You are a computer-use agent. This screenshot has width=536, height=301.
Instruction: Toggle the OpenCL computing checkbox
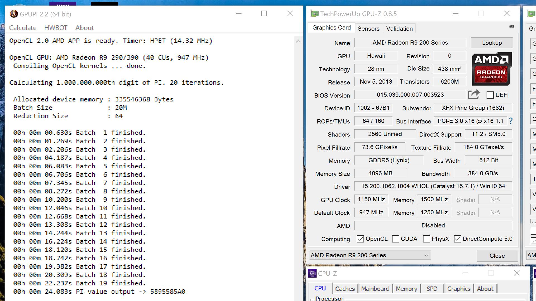(360, 239)
